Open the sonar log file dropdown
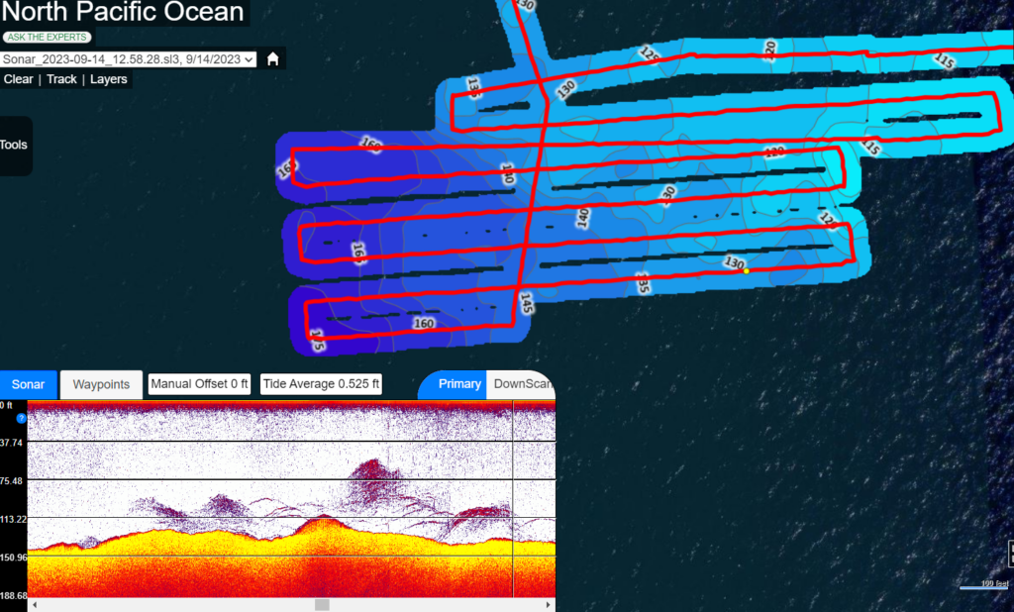The image size is (1014, 612). click(x=130, y=59)
